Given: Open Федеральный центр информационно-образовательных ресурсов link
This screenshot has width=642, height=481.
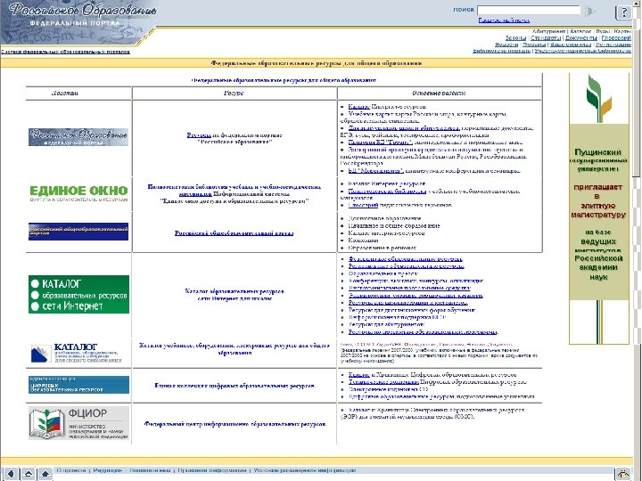Looking at the screenshot, I should (x=235, y=424).
